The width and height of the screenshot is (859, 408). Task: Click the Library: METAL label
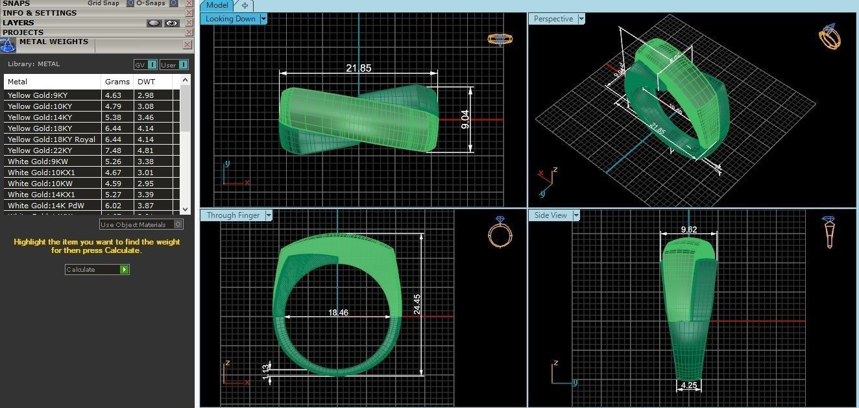tap(34, 64)
